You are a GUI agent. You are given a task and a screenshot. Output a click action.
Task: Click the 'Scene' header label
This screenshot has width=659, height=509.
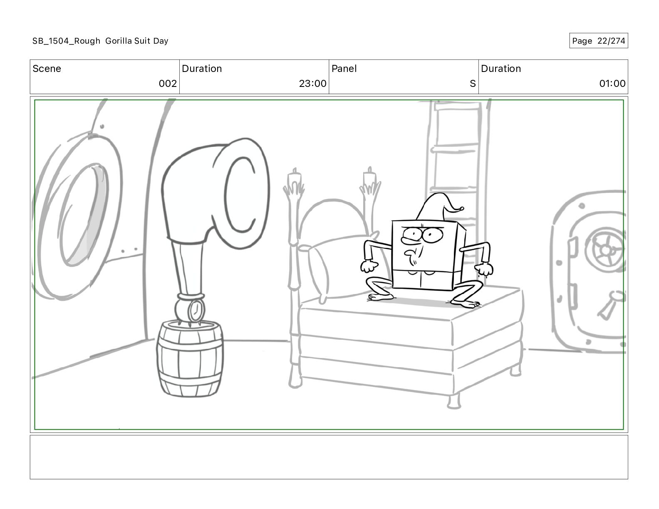pos(47,69)
